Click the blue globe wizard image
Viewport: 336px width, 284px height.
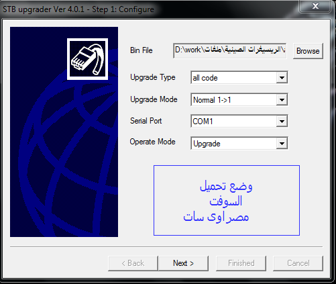click(64, 132)
